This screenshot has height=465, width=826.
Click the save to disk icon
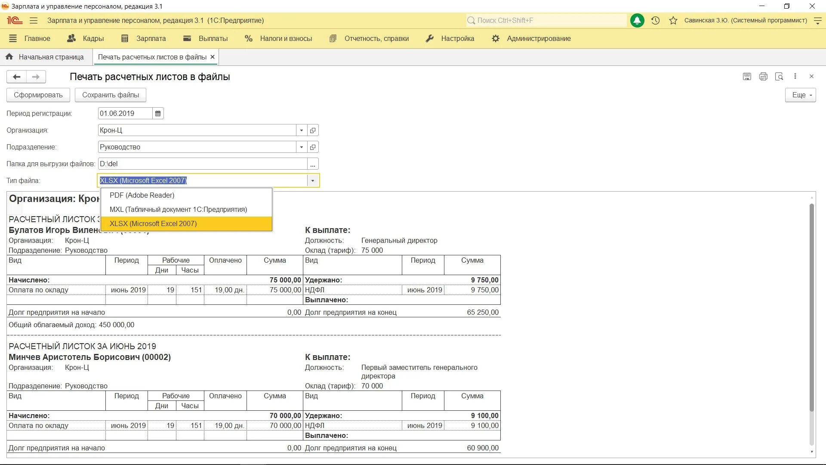[x=747, y=77]
